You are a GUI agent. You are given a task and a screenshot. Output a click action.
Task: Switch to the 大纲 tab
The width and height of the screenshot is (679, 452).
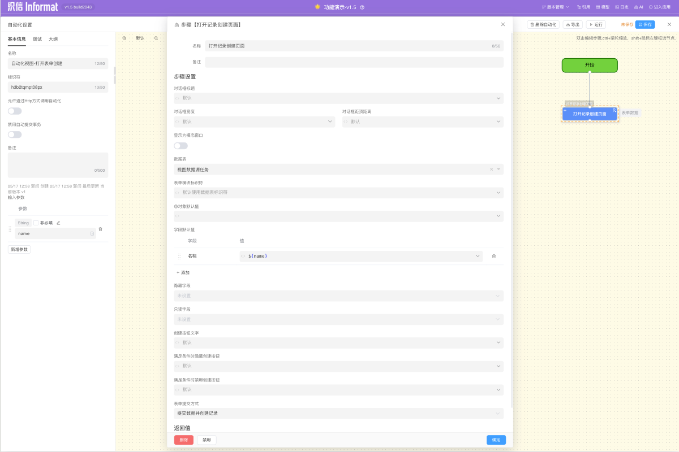[53, 39]
